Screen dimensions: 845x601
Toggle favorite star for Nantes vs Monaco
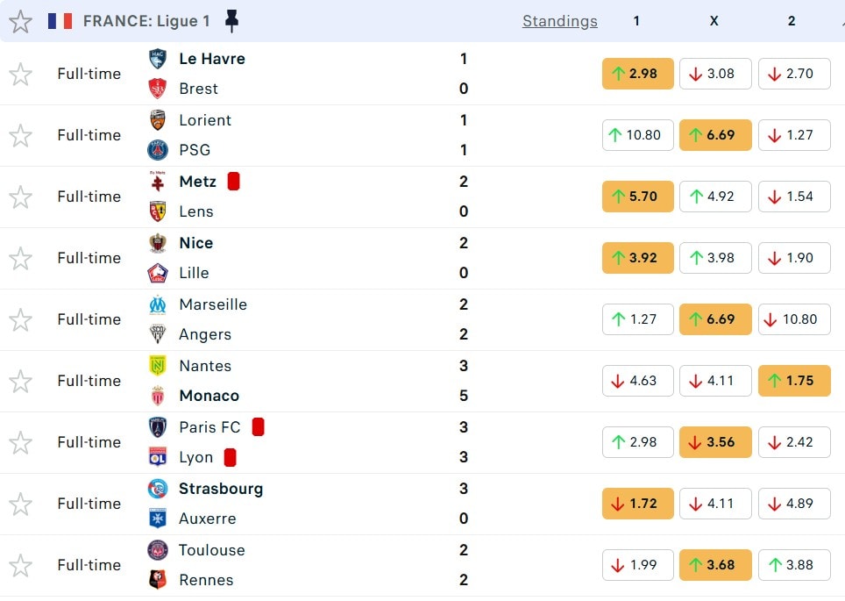coord(20,382)
